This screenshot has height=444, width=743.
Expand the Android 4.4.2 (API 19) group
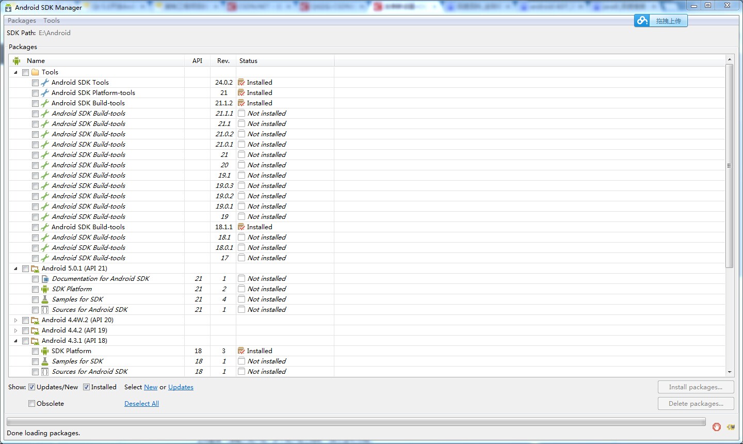click(x=15, y=330)
